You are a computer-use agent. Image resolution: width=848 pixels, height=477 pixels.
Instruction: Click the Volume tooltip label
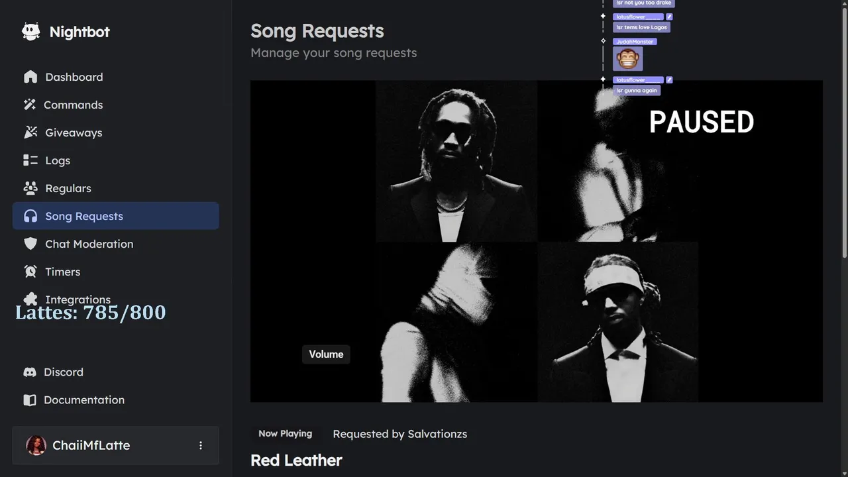coord(326,354)
